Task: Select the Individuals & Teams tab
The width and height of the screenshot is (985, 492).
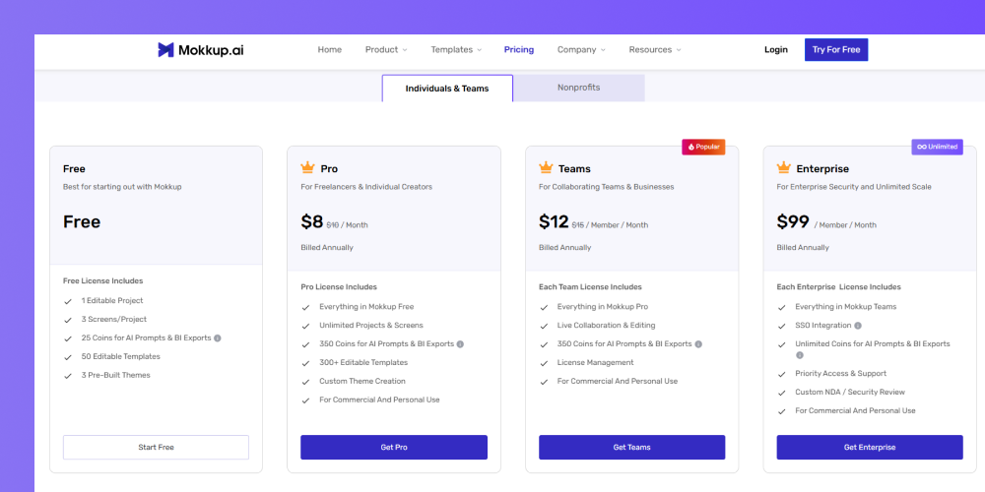Action: pyautogui.click(x=447, y=89)
